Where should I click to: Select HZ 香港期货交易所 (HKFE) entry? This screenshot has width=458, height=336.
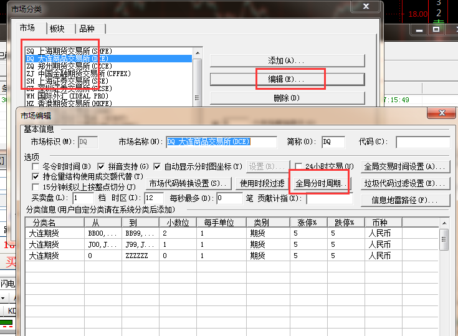[108, 103]
